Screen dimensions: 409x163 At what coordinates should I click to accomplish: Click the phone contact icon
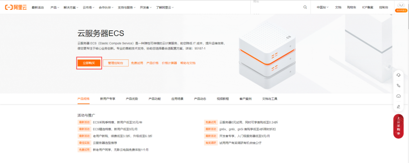click(398, 86)
